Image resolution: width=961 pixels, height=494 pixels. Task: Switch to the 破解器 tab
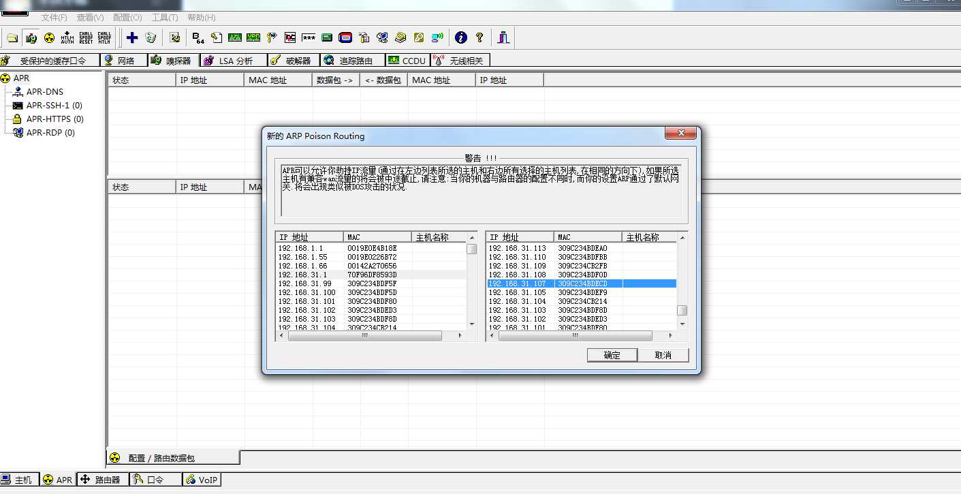point(294,61)
